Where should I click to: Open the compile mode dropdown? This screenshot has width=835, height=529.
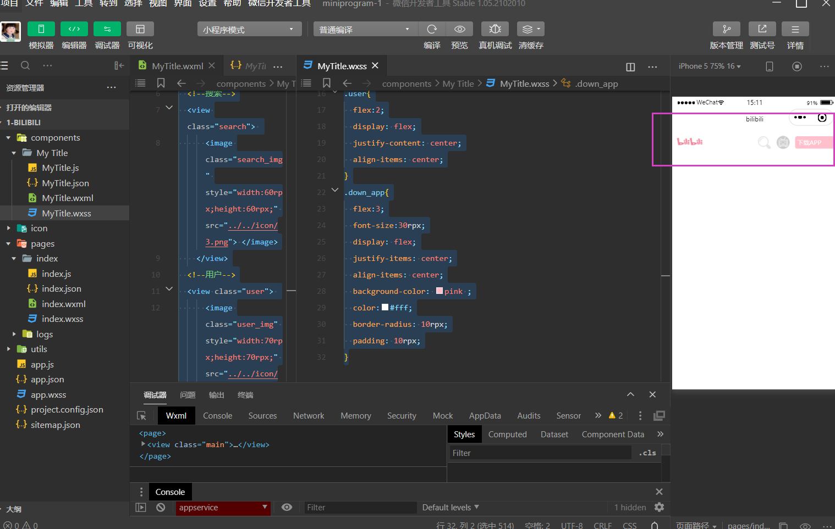pos(366,29)
